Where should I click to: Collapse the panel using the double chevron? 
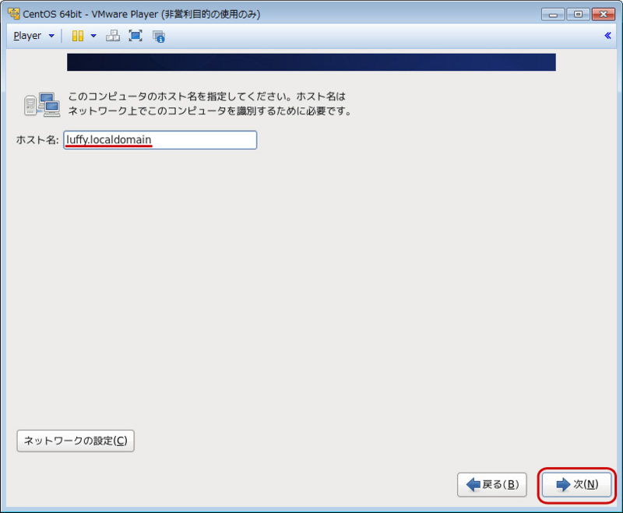click(607, 35)
